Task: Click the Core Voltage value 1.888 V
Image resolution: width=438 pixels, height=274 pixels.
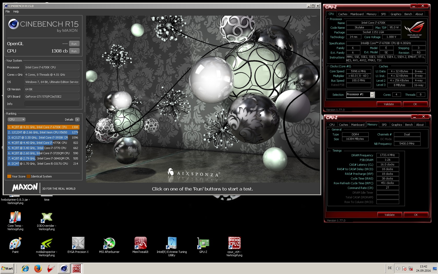Action: click(x=391, y=37)
